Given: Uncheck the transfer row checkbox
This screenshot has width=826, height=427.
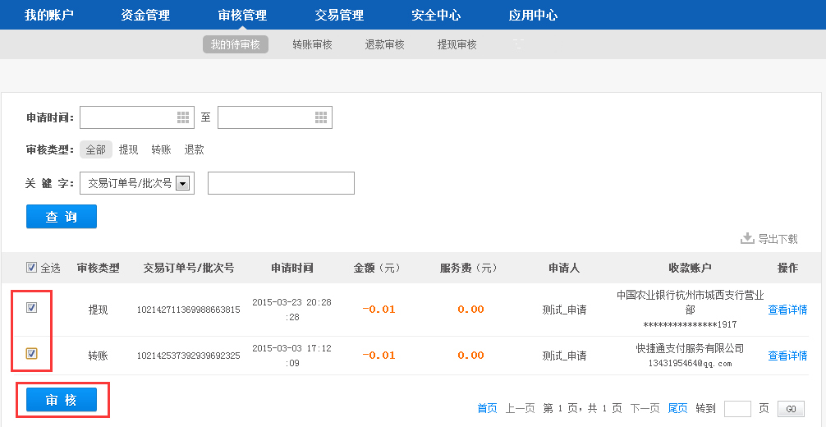Looking at the screenshot, I should tap(32, 354).
